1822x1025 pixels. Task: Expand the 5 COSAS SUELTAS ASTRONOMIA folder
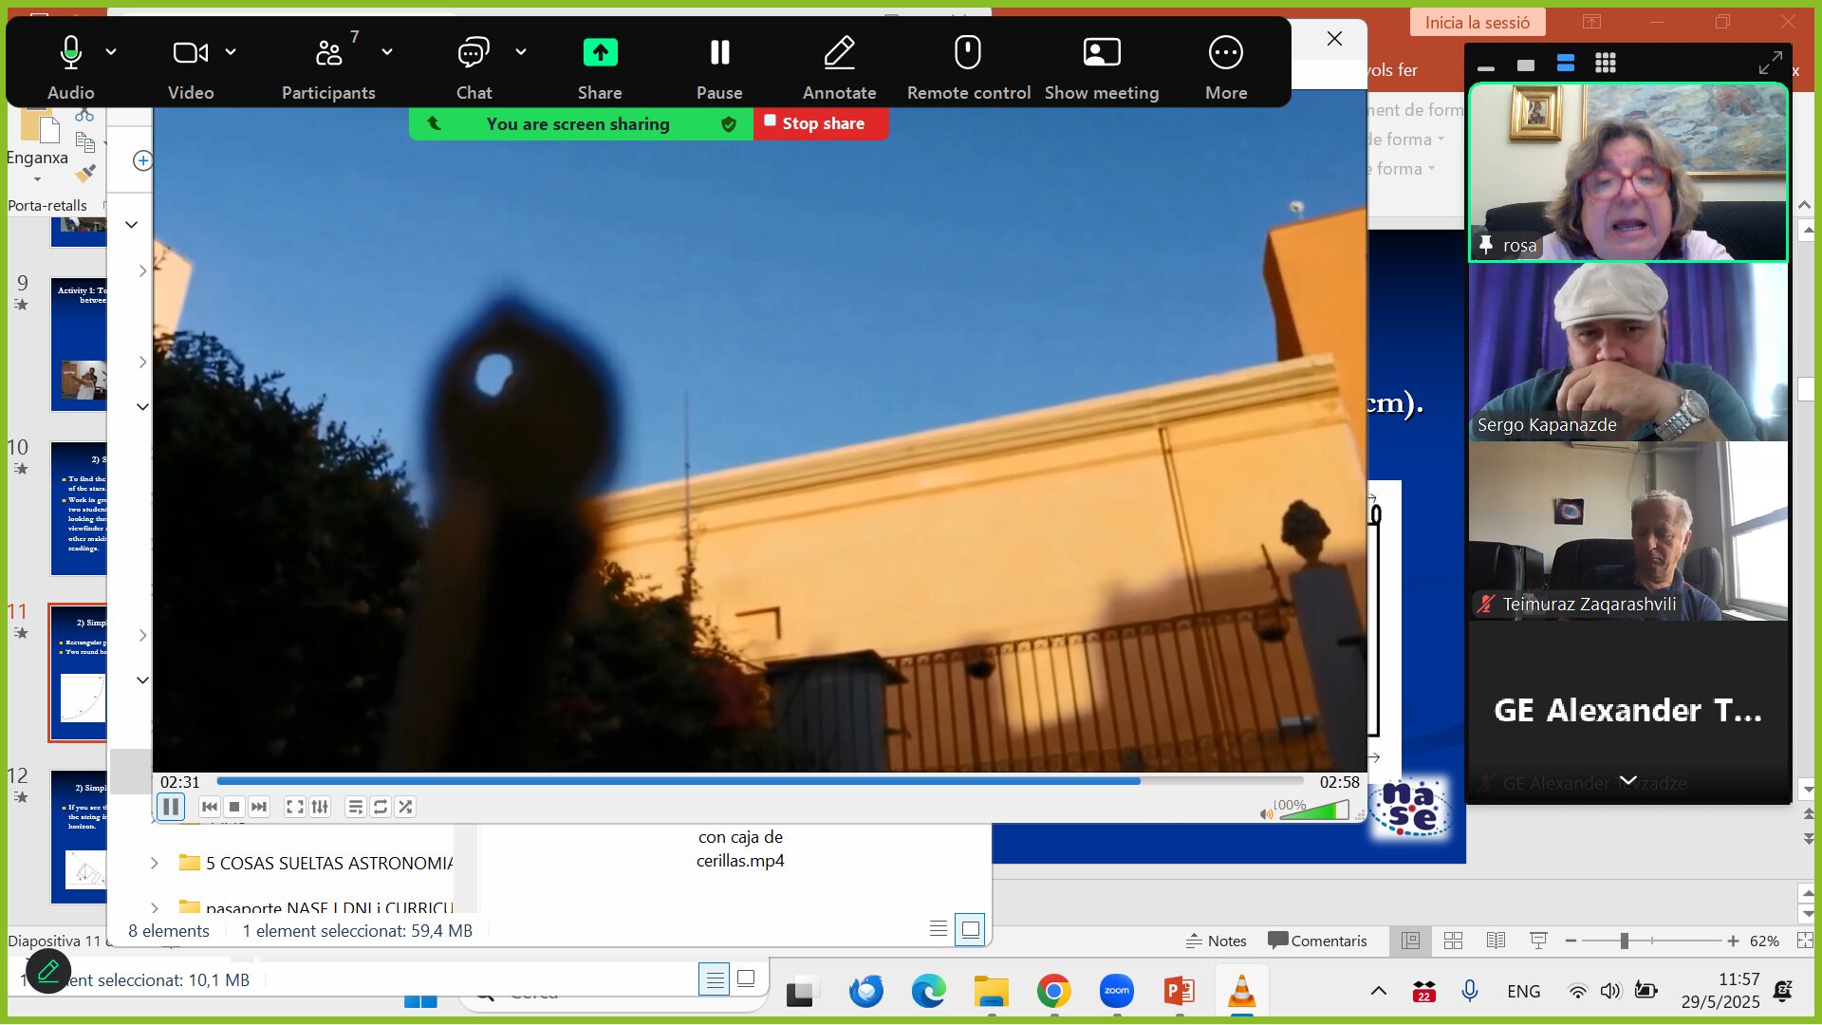click(x=155, y=863)
